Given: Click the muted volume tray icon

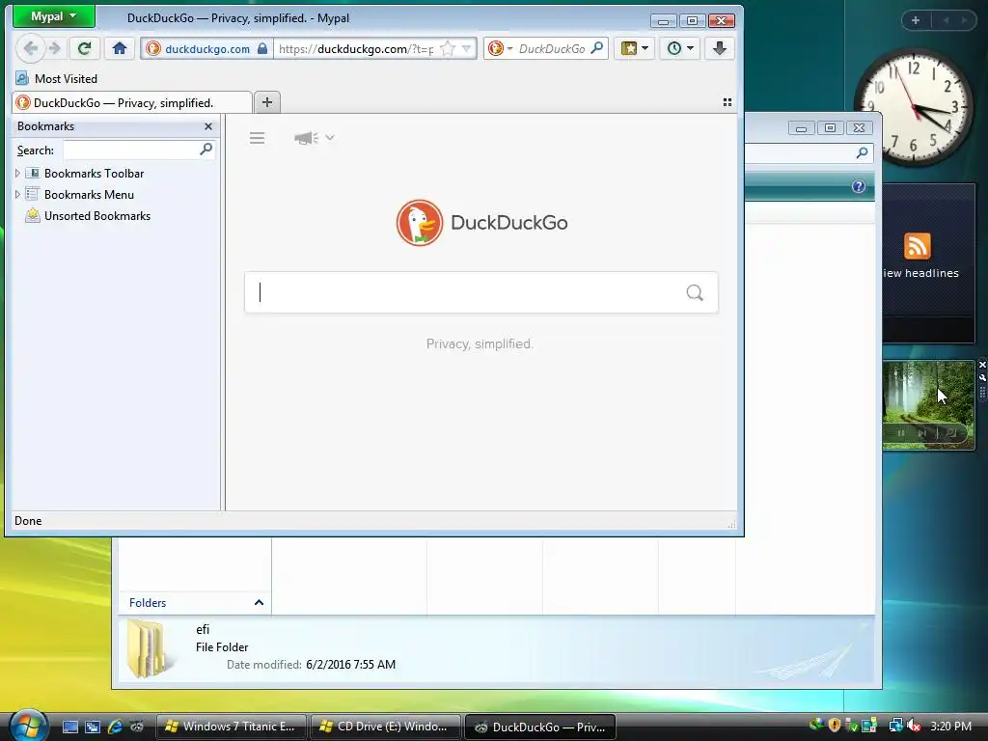Looking at the screenshot, I should [x=914, y=726].
